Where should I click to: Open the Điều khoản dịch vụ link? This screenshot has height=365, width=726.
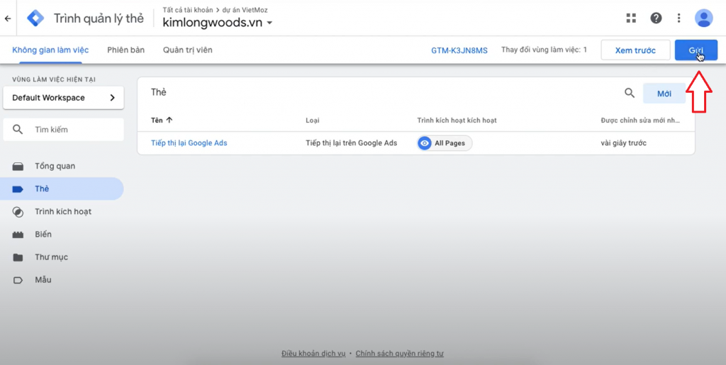tap(313, 354)
